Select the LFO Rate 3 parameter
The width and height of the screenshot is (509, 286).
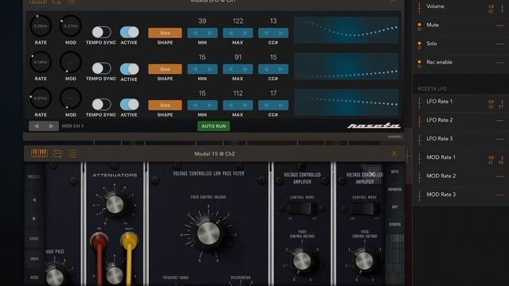click(460, 139)
